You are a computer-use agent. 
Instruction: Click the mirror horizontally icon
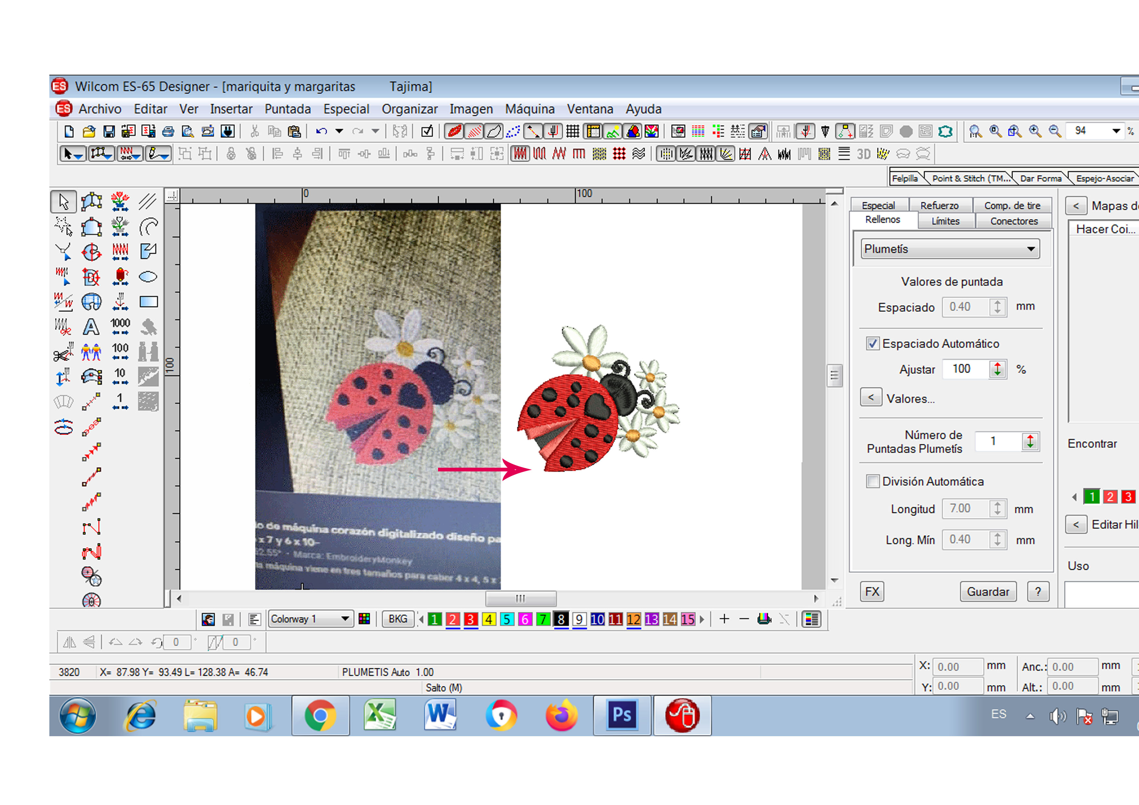(69, 642)
